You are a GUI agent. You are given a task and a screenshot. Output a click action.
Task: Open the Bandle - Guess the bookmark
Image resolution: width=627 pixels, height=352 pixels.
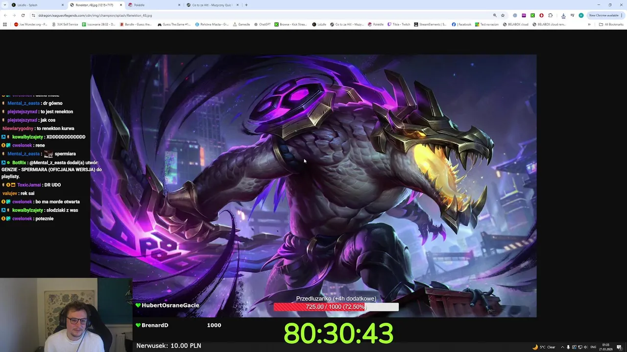pos(136,24)
